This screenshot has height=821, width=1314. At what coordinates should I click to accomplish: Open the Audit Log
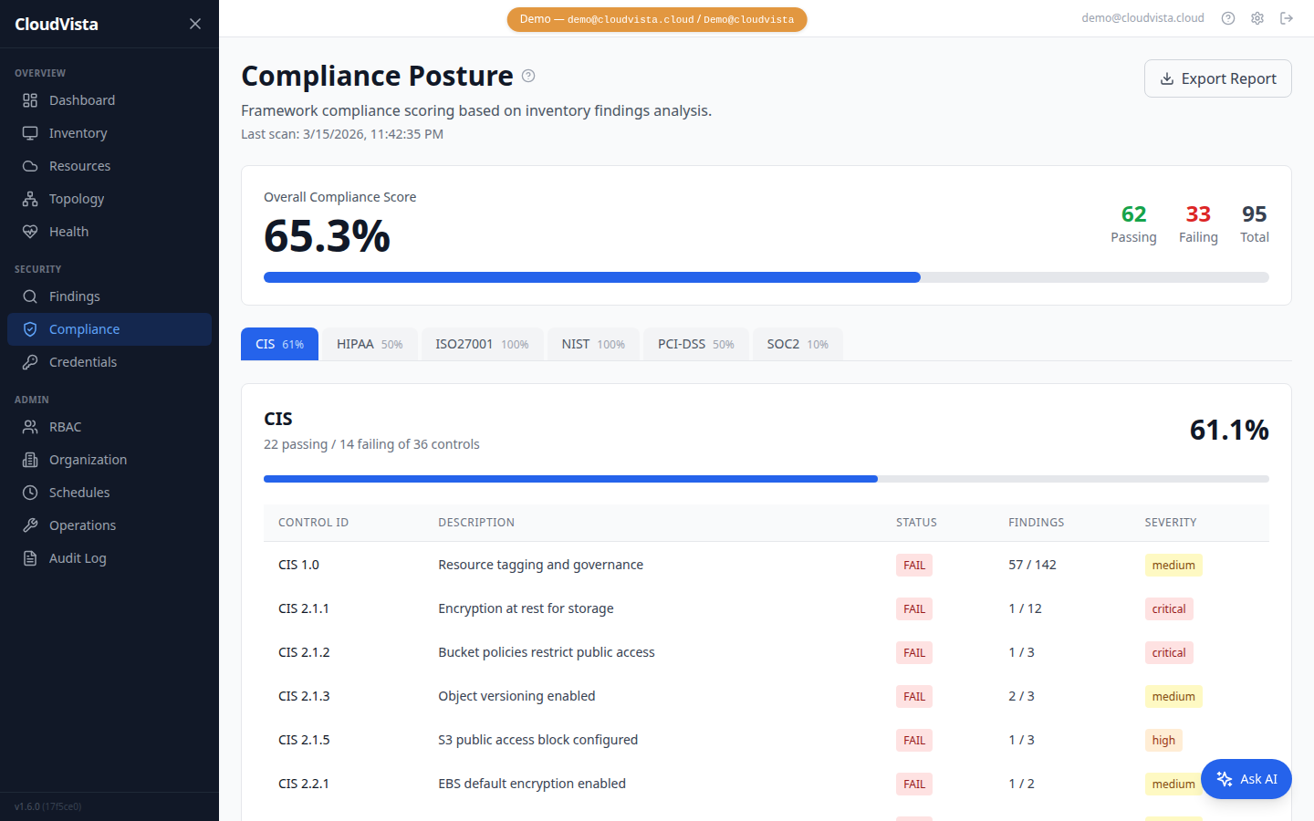pos(78,557)
